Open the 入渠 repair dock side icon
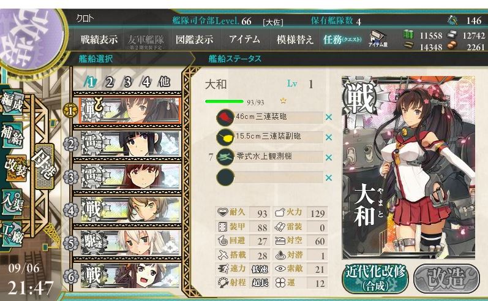 pyautogui.click(x=12, y=202)
